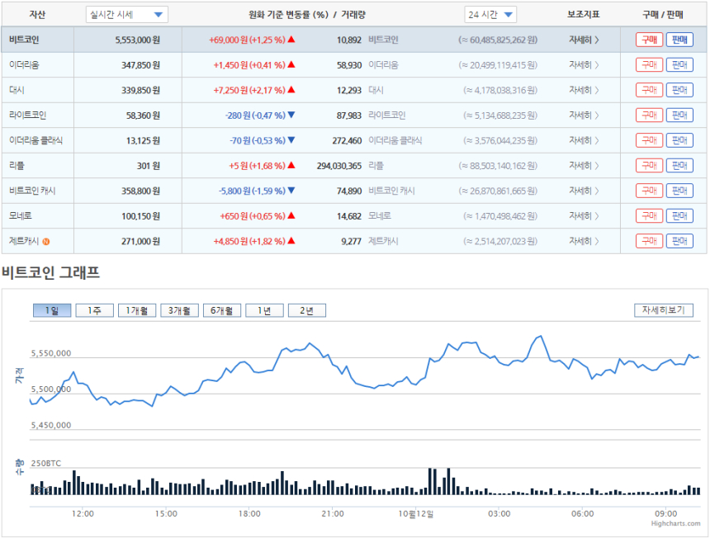Click the 자세히보기 chart button
Viewport: 710px width, 538px height.
[664, 310]
